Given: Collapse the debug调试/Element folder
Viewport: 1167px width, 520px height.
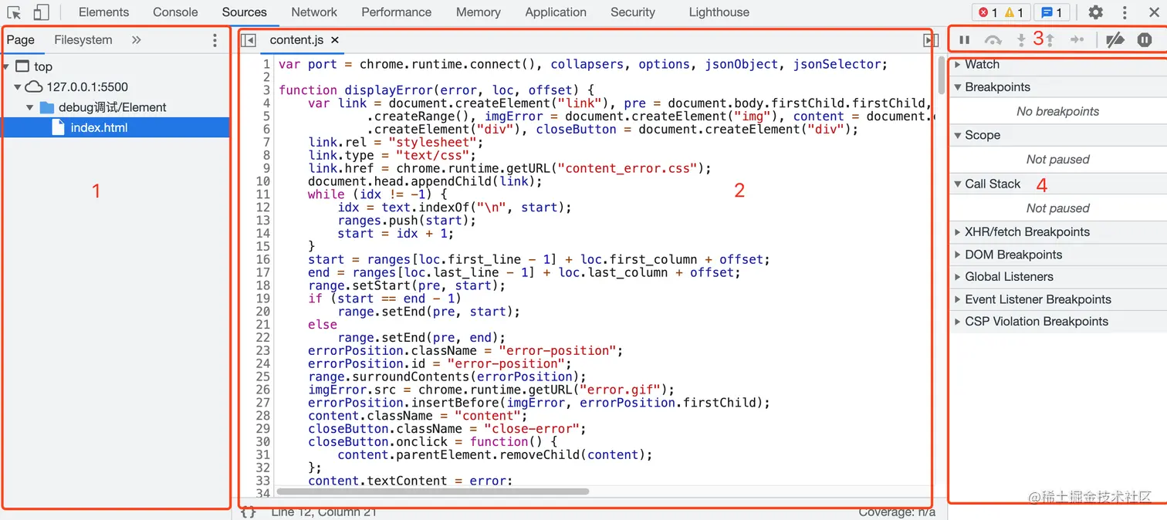Looking at the screenshot, I should coord(30,107).
